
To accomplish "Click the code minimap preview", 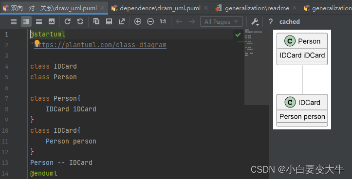I will click(256, 67).
